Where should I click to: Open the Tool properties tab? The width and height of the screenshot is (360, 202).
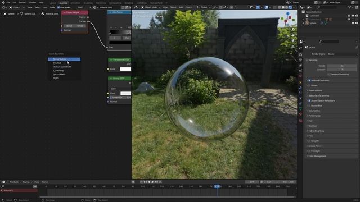point(300,48)
